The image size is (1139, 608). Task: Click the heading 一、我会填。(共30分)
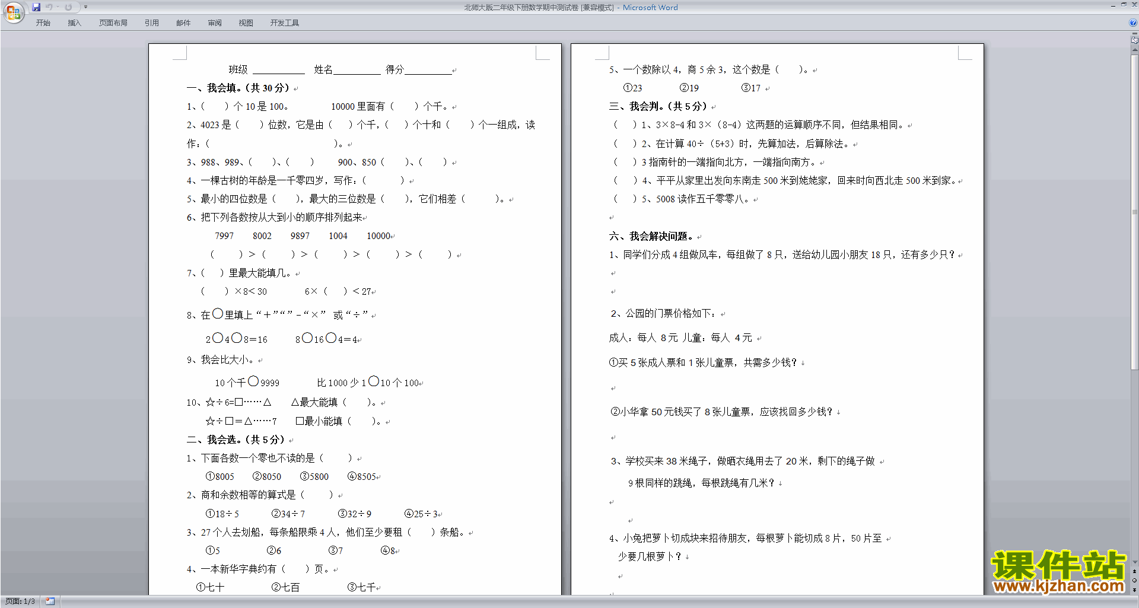click(x=238, y=88)
